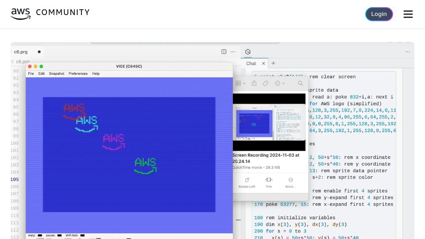Click code line 200 for s = 0 to 3
The height and width of the screenshot is (239, 425).
[280, 231]
